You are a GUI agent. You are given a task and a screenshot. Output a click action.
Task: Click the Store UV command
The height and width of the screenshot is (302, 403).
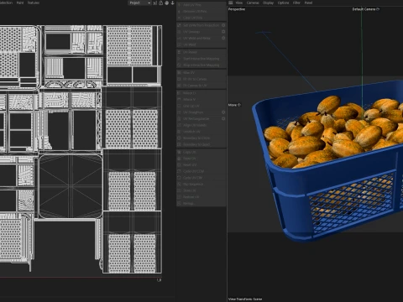(201, 190)
